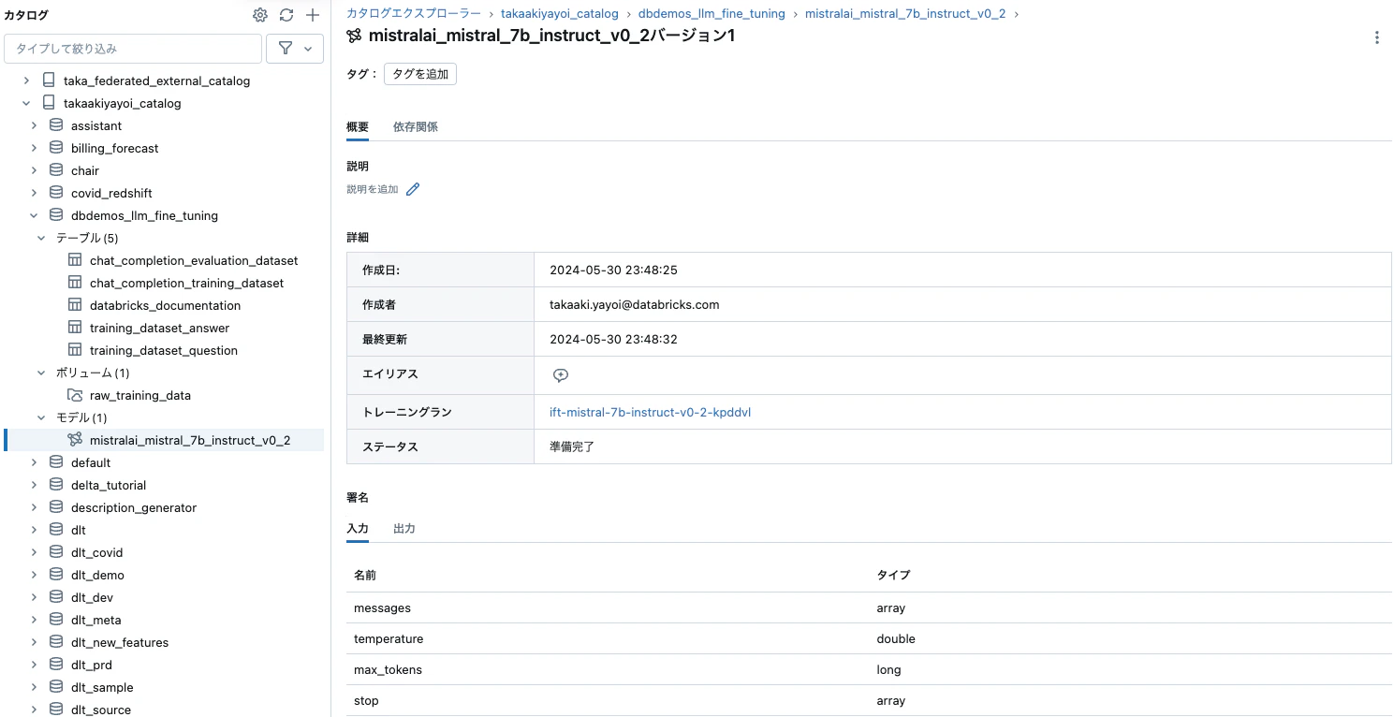Expand taka_federated_external_catalog node

point(26,80)
